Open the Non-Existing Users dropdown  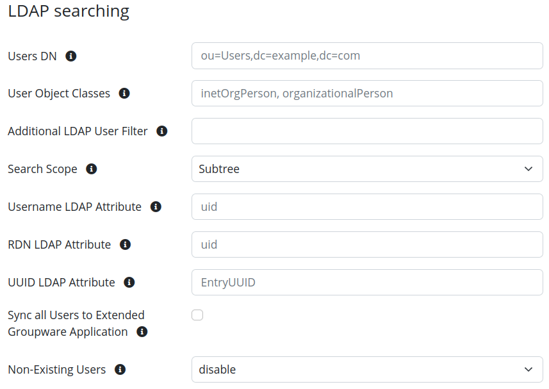click(367, 369)
